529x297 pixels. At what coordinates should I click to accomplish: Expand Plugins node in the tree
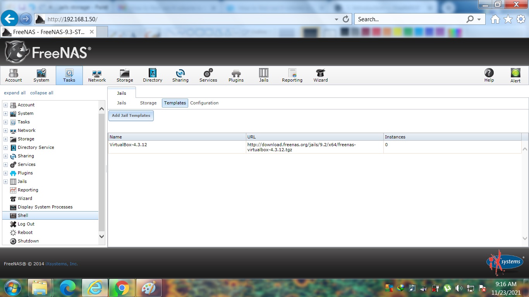coord(6,173)
